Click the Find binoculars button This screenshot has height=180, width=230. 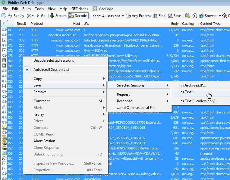pos(159,16)
